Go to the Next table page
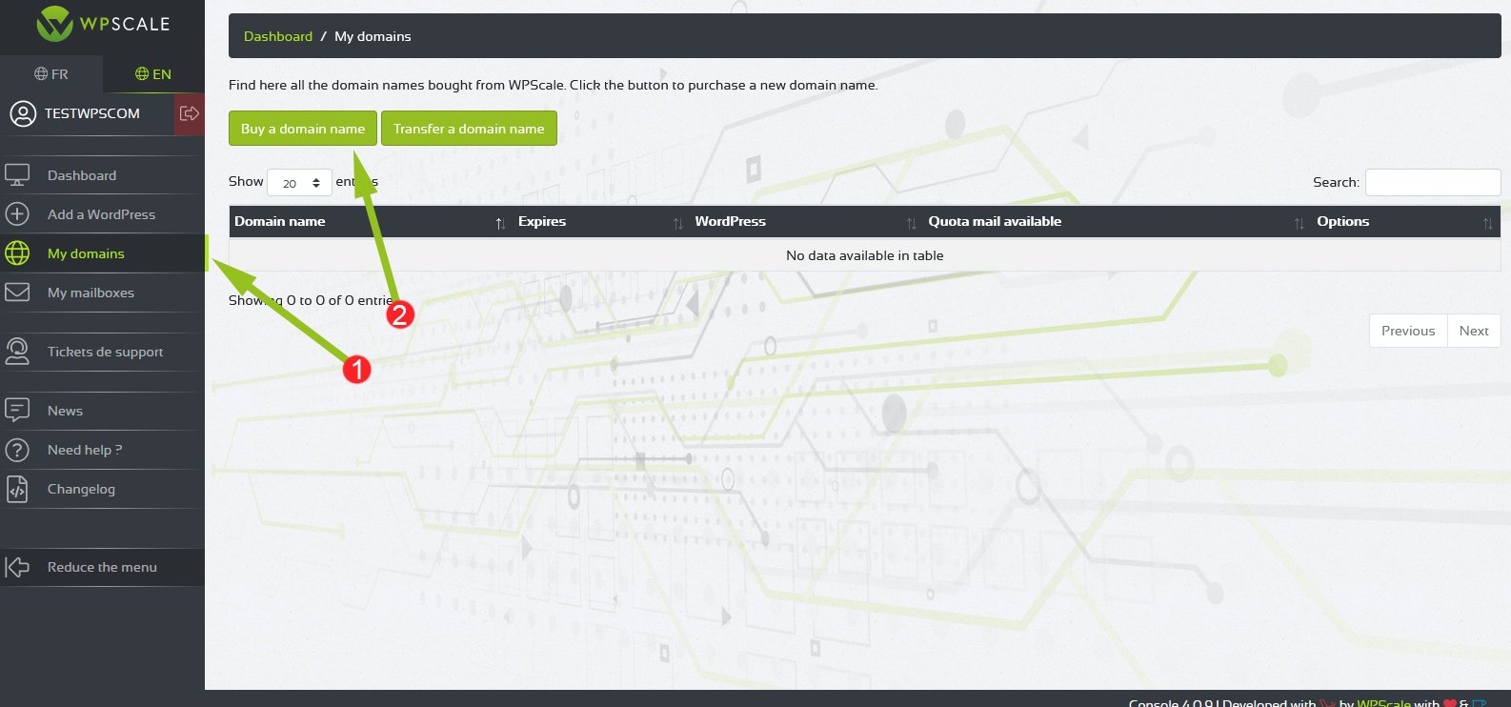The width and height of the screenshot is (1511, 707). 1473,331
